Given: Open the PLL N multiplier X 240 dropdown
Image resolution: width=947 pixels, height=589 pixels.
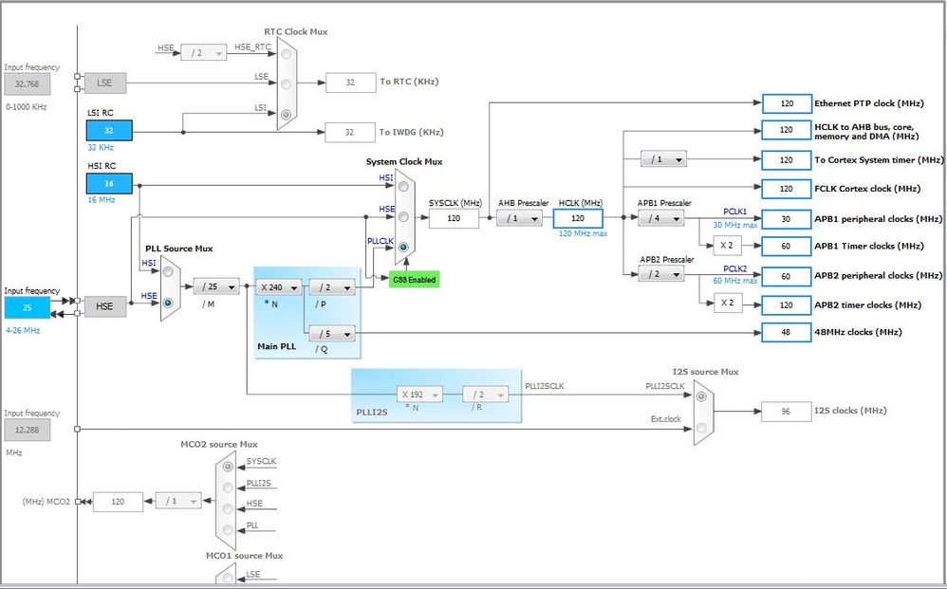Looking at the screenshot, I should (278, 287).
